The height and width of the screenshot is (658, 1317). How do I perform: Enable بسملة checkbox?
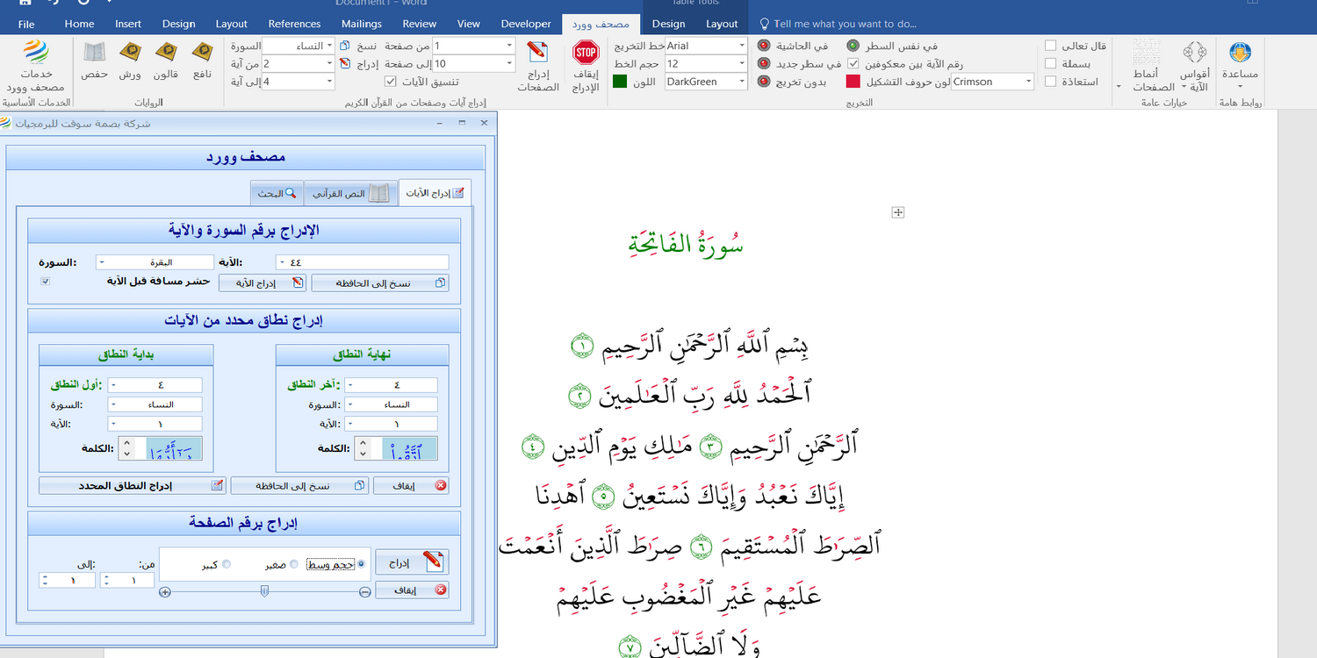pos(1051,63)
